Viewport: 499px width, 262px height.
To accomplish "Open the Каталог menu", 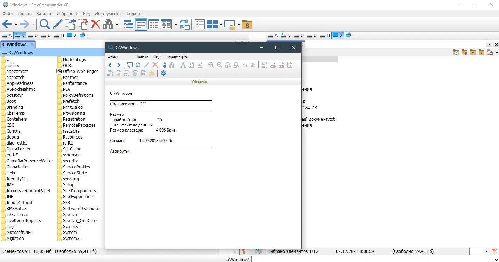I will 44,14.
